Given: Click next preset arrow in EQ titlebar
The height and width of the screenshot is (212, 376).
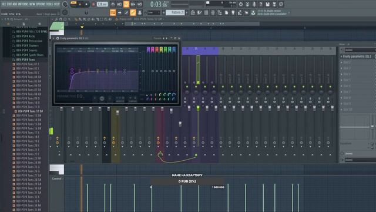Looking at the screenshot, I should [167, 38].
